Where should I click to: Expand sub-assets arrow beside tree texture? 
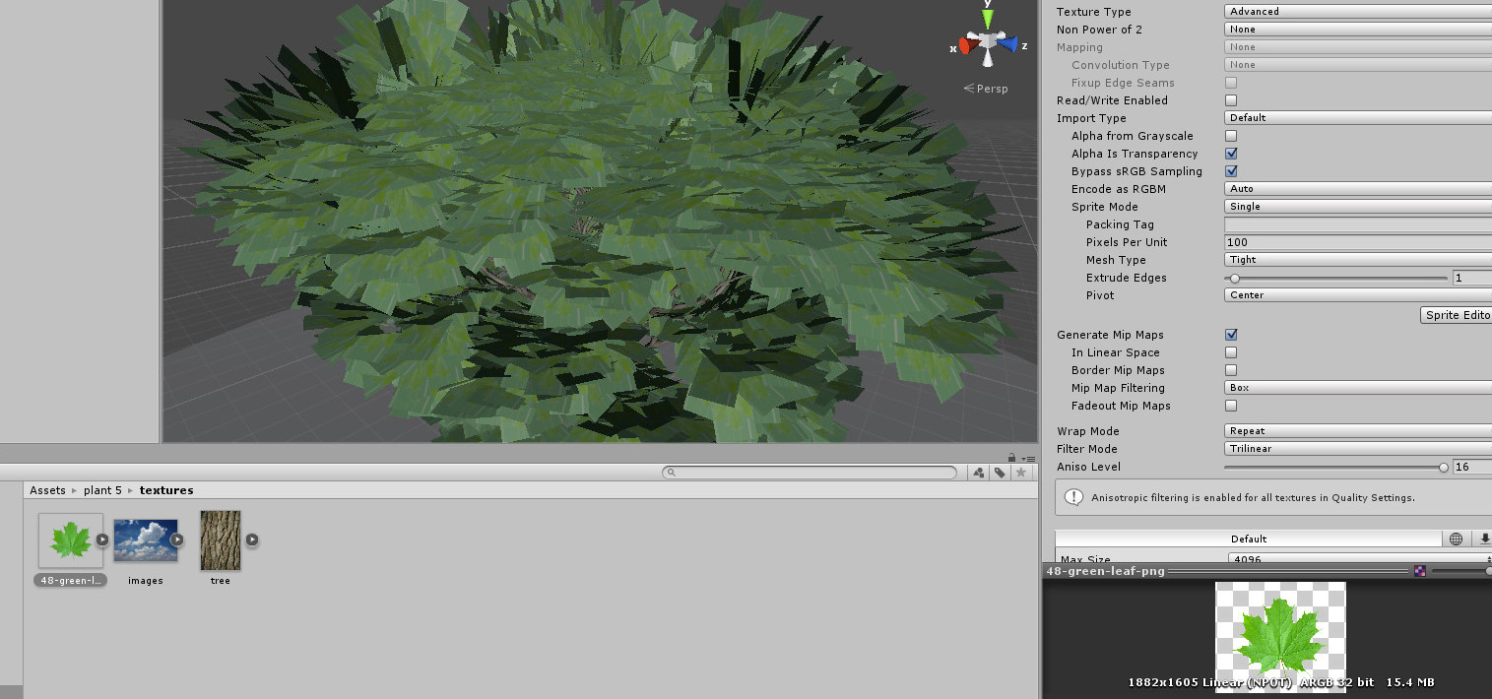[252, 540]
